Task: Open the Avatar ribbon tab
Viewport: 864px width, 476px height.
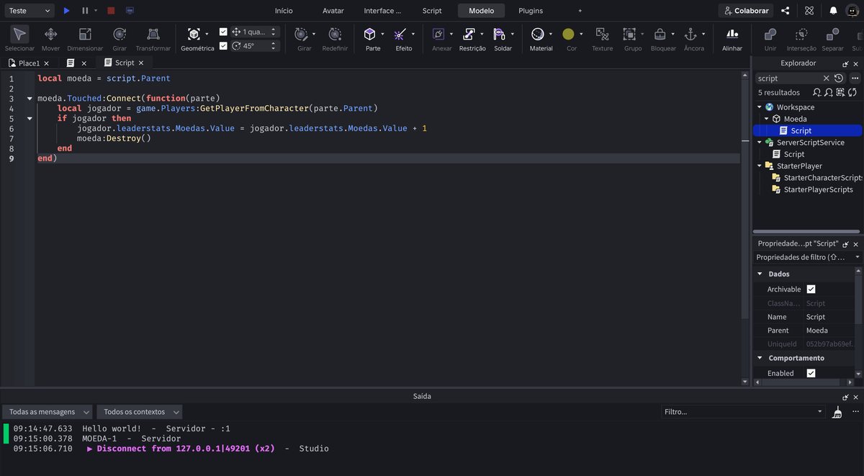Action: 333,11
